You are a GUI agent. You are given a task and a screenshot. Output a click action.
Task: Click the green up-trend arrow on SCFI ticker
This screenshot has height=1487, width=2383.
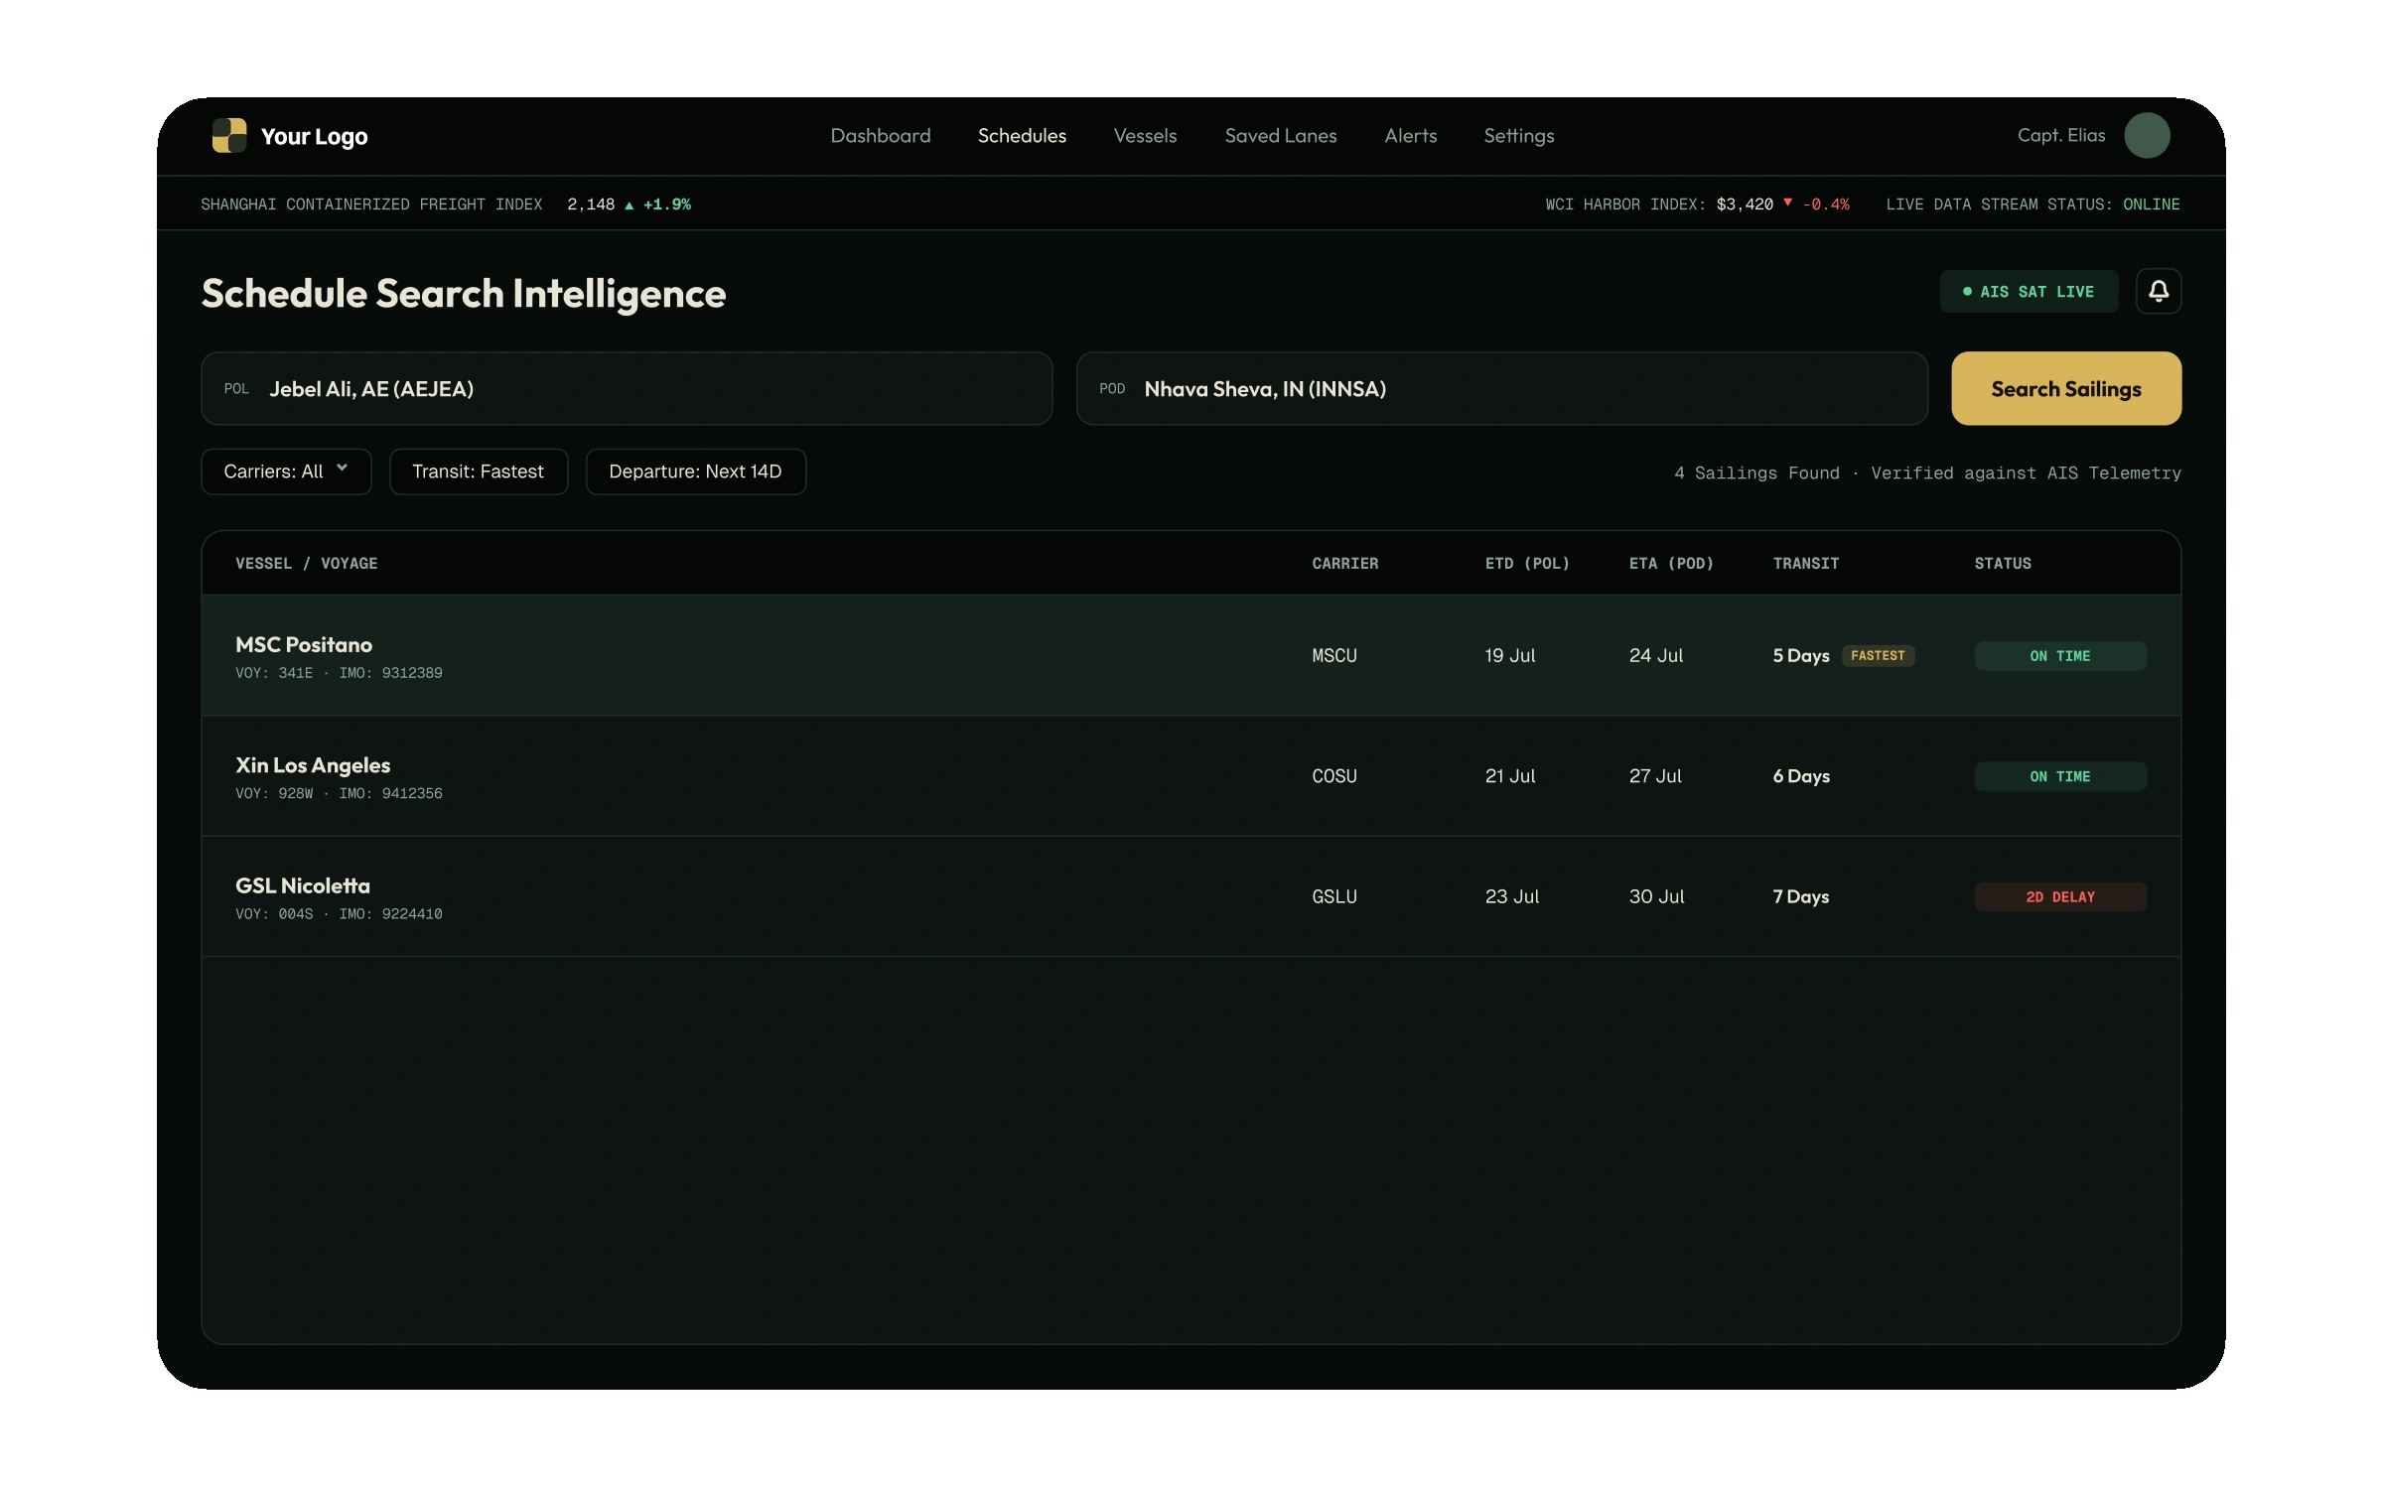(x=629, y=205)
